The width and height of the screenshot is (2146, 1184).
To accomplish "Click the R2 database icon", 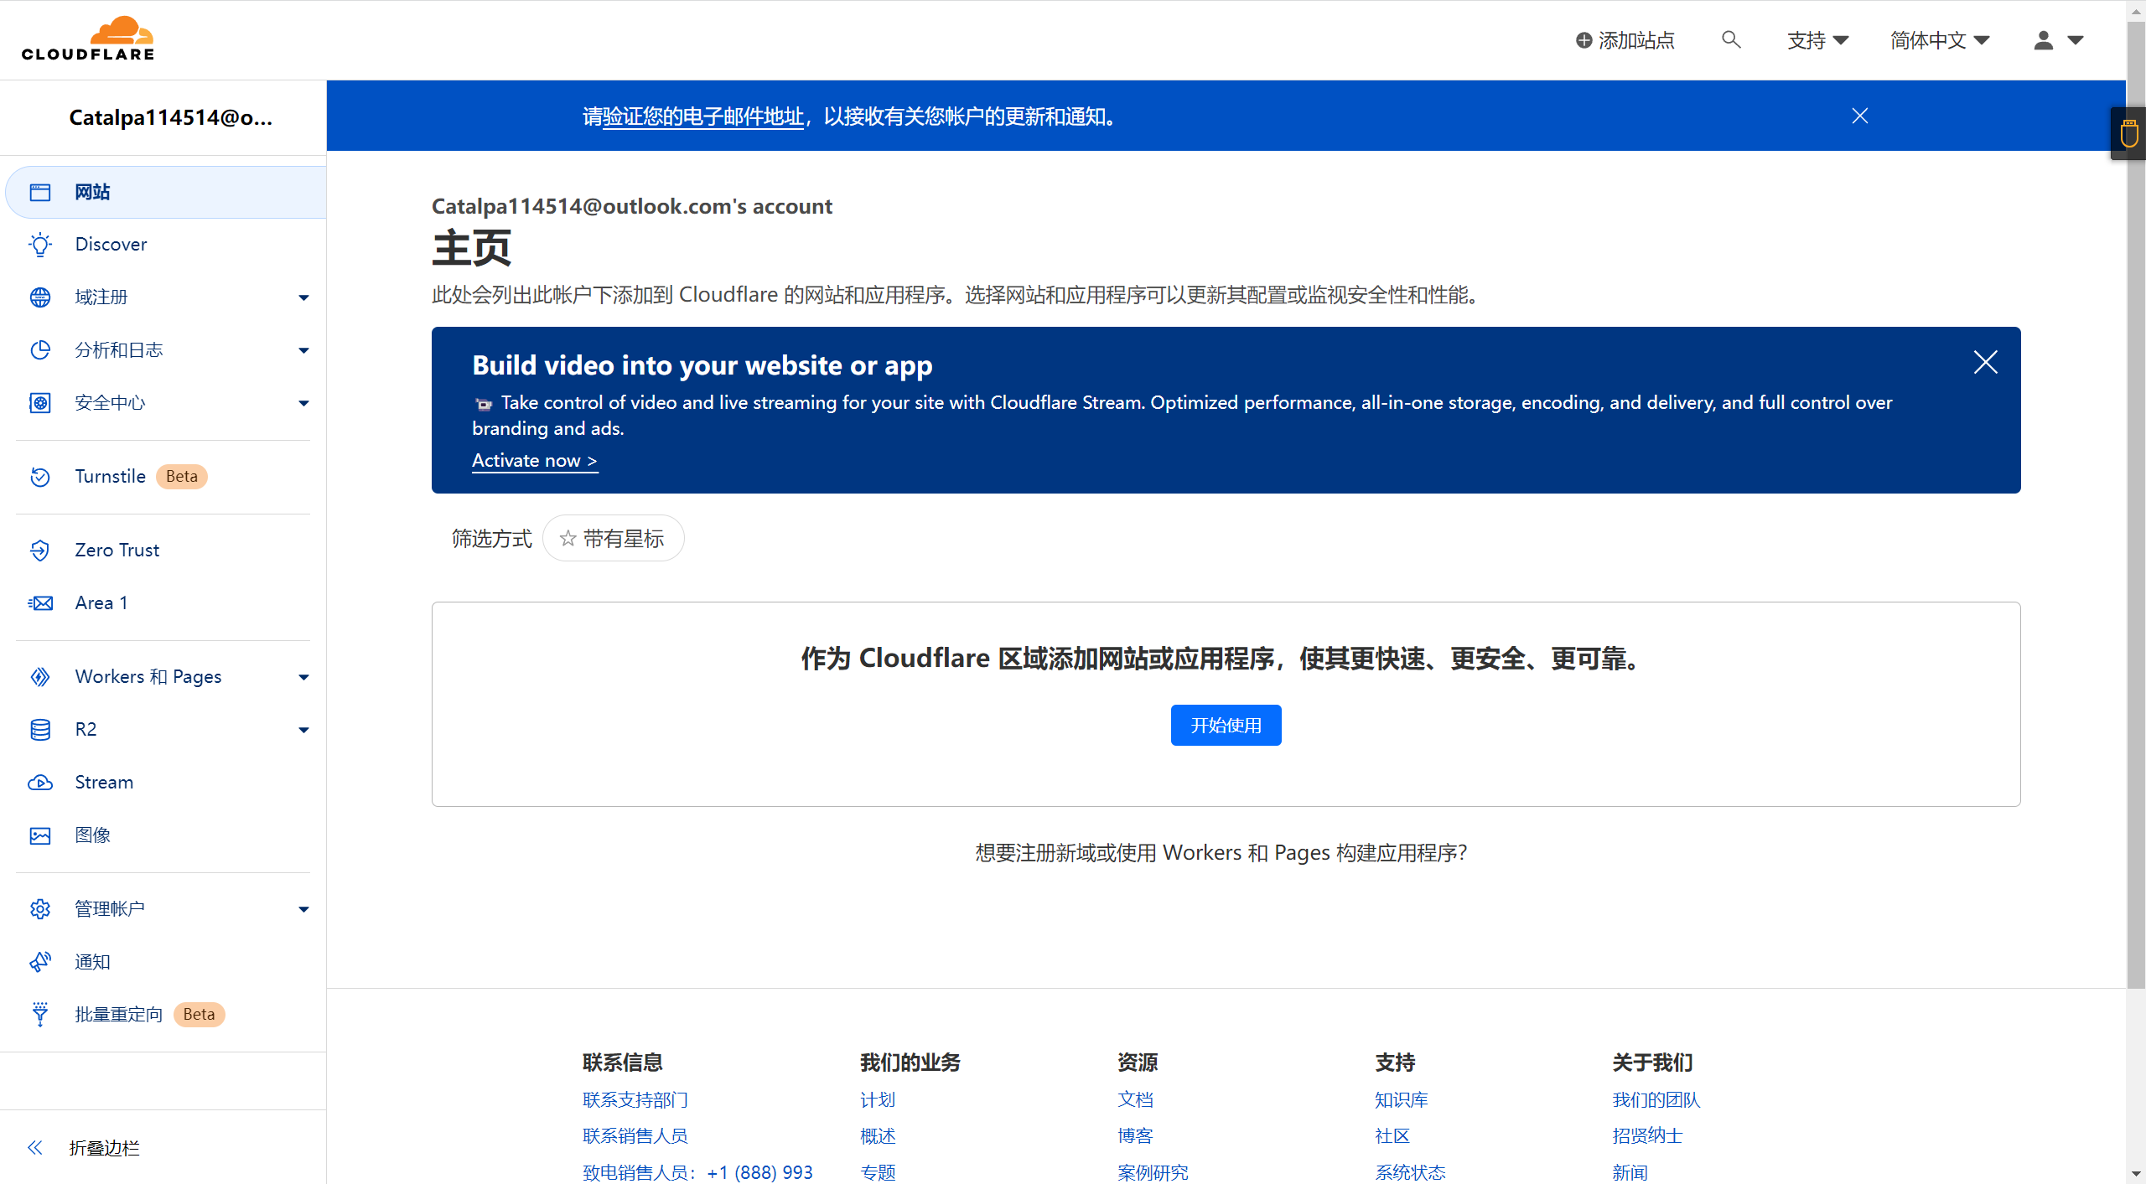I will 40,730.
